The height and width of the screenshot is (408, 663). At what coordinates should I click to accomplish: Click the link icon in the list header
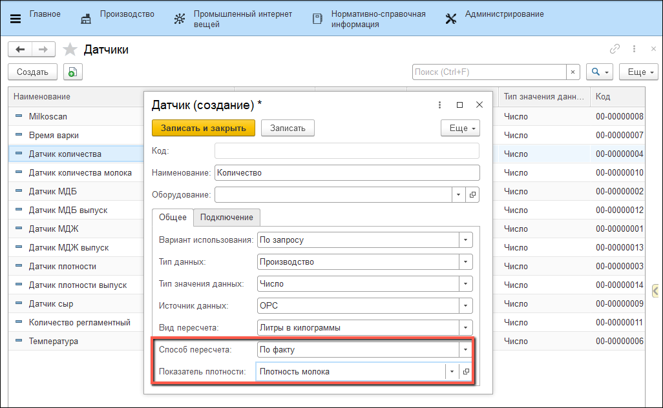615,49
